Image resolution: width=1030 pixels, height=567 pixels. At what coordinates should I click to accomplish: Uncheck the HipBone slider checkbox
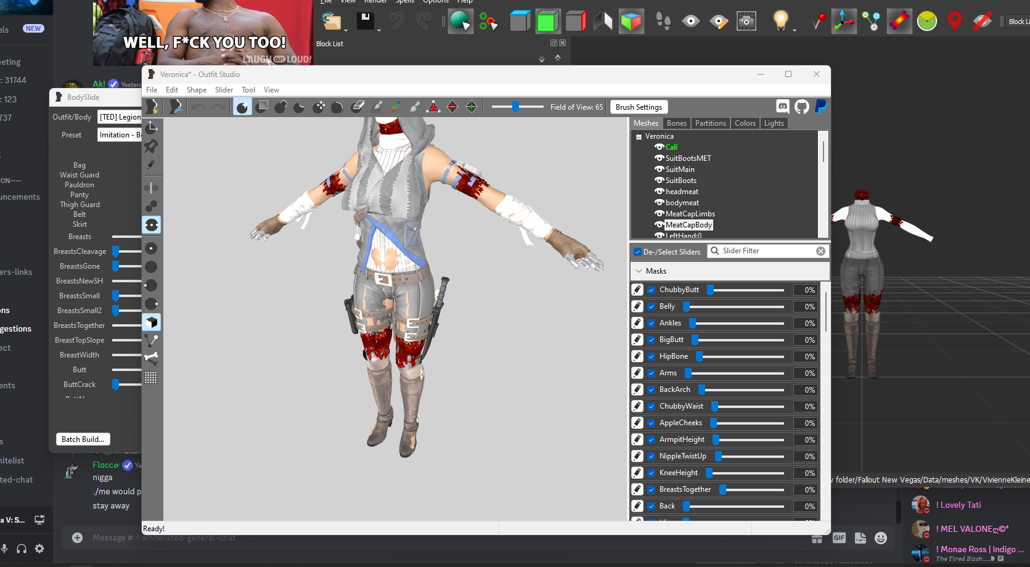pyautogui.click(x=651, y=356)
